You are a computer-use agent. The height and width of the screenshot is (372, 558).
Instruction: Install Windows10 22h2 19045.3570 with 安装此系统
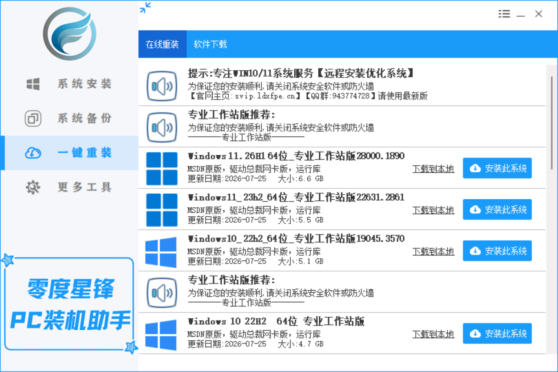pos(497,251)
